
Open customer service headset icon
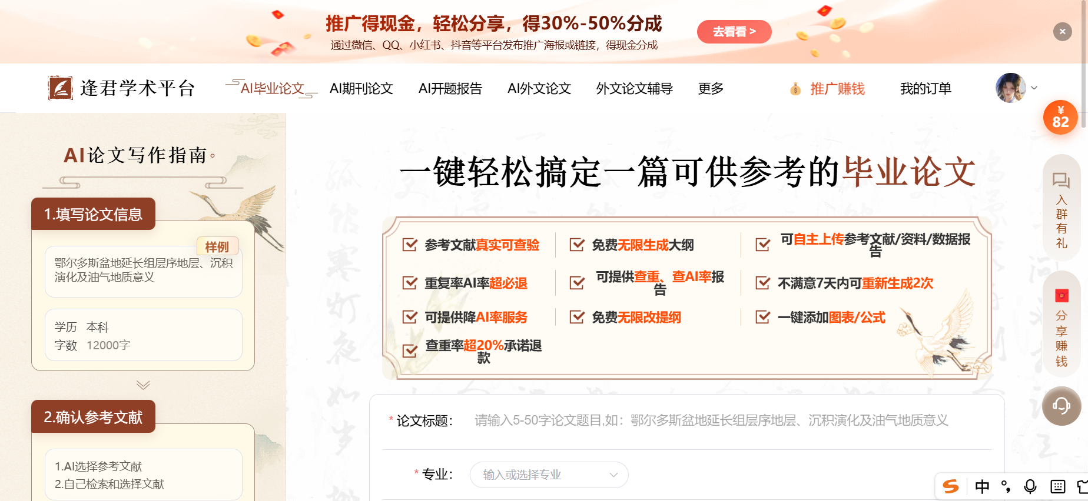click(1062, 406)
